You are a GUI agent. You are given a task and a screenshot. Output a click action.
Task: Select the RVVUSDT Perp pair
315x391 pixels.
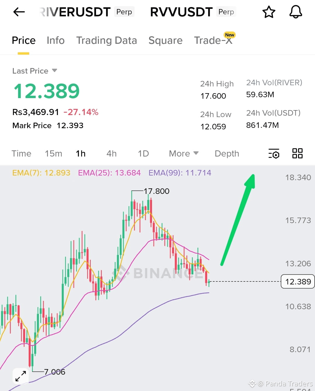click(193, 12)
